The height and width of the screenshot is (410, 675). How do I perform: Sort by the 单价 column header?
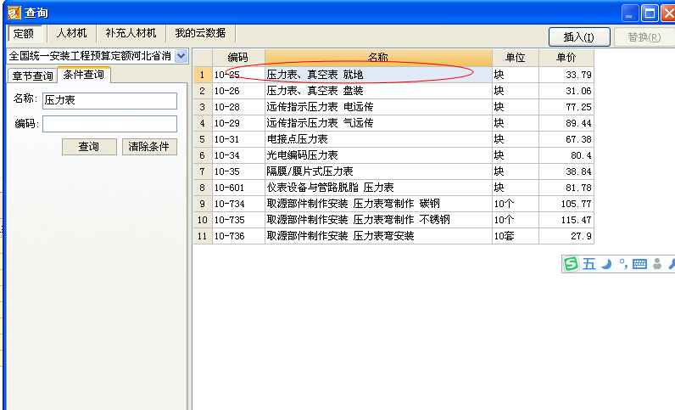coord(566,58)
